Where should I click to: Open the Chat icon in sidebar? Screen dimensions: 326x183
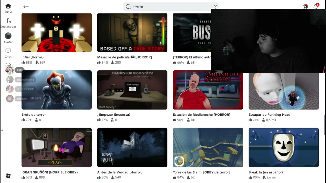coord(8,51)
